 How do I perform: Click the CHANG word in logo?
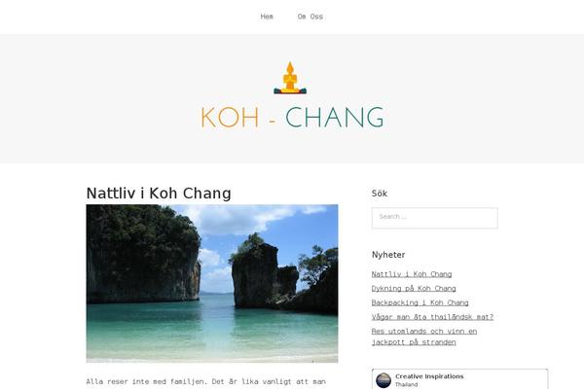pyautogui.click(x=335, y=118)
